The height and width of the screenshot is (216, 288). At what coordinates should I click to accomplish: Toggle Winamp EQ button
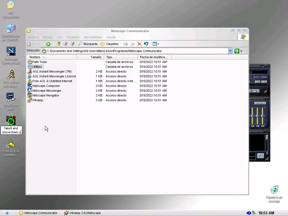(258, 82)
